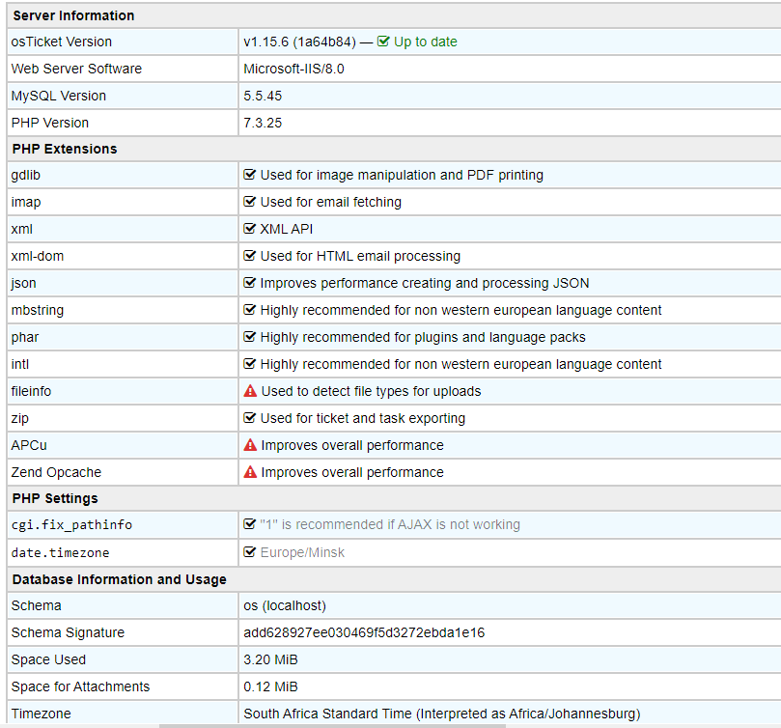
Task: Click the check icon beside XML API
Action: click(250, 229)
